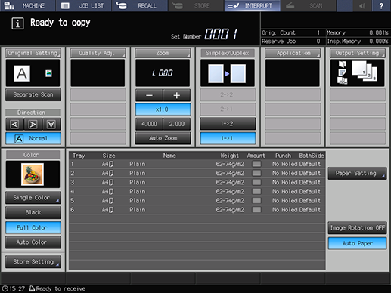Select the left-facing direction icon
Screen dimensions: 391x293
(14, 124)
